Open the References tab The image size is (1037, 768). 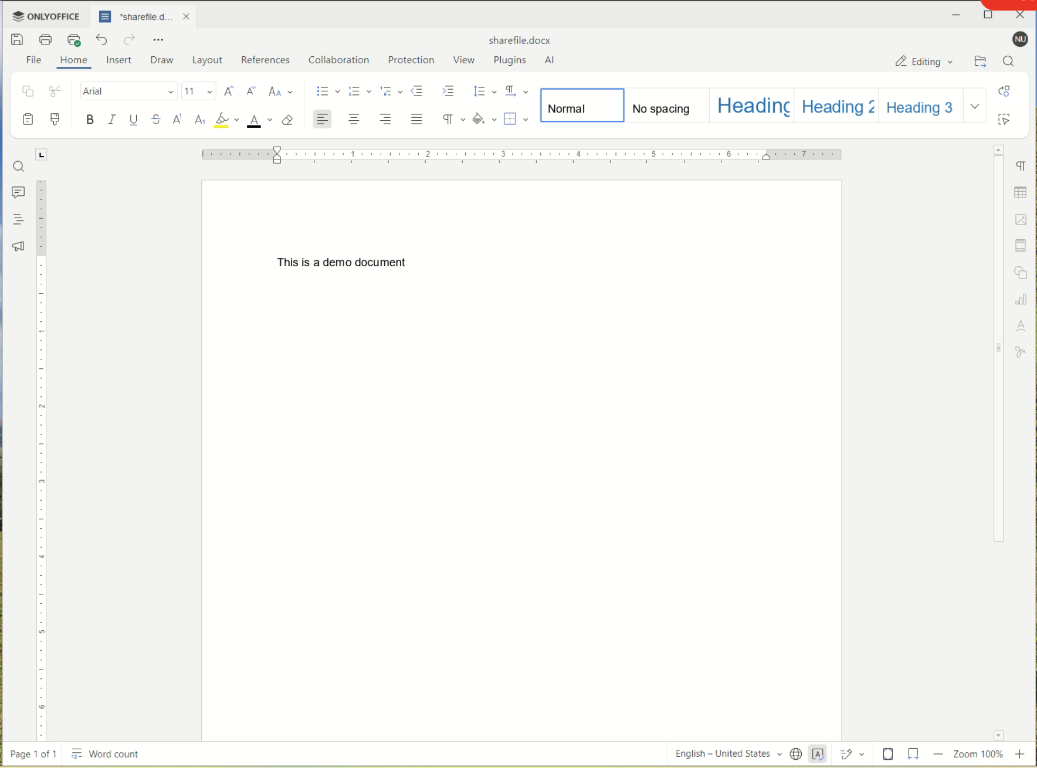coord(265,60)
